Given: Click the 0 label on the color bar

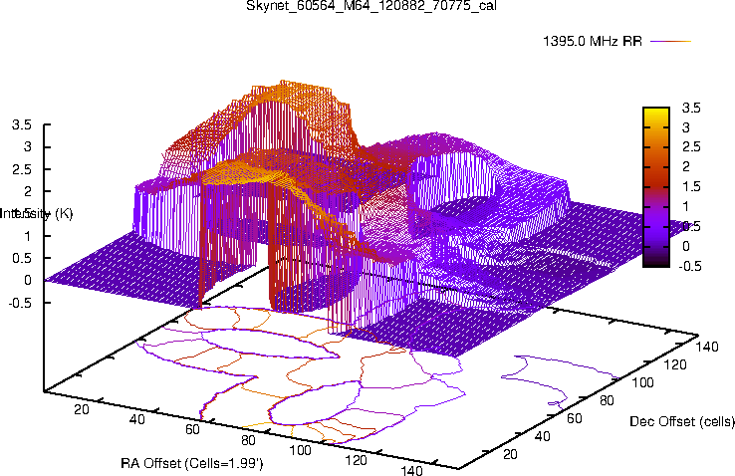Looking at the screenshot, I should pos(686,246).
